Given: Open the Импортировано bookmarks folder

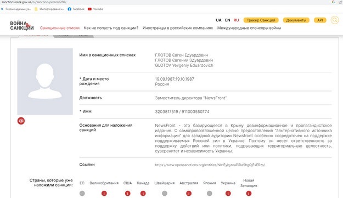Looking at the screenshot, I should [x=49, y=9].
